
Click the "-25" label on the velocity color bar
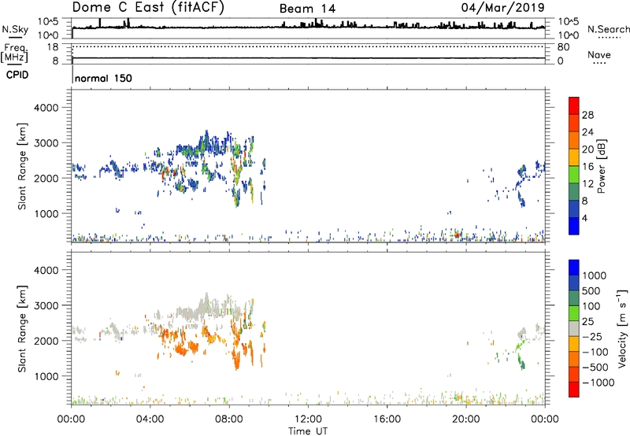click(x=592, y=337)
